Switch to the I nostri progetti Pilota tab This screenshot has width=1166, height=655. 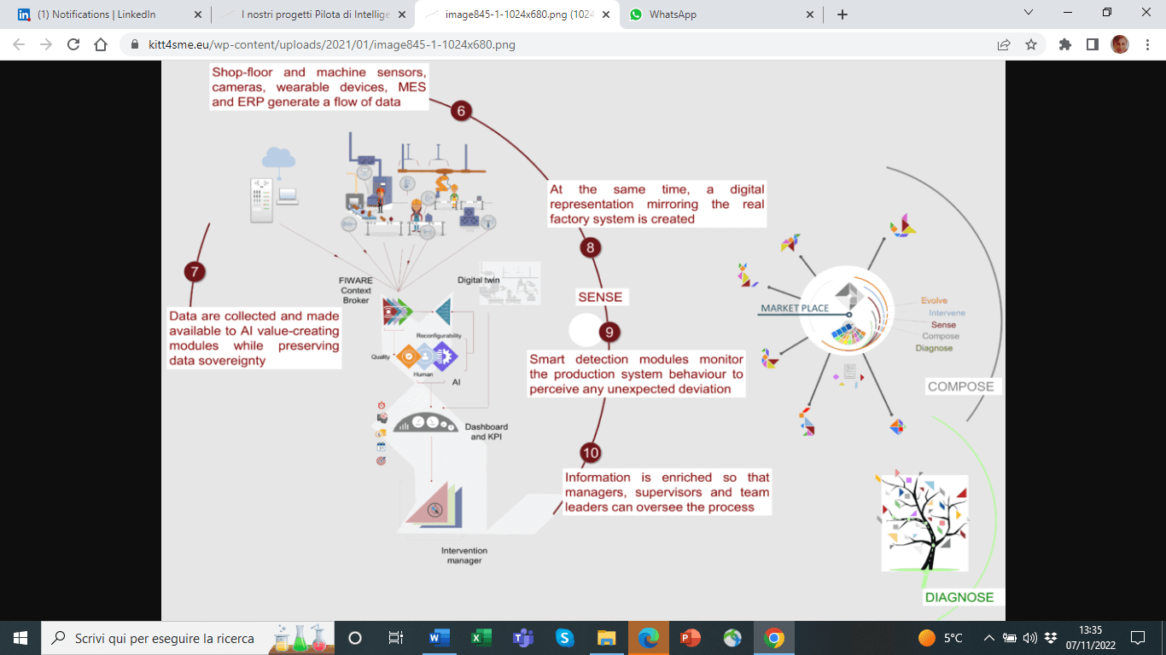pos(314,14)
